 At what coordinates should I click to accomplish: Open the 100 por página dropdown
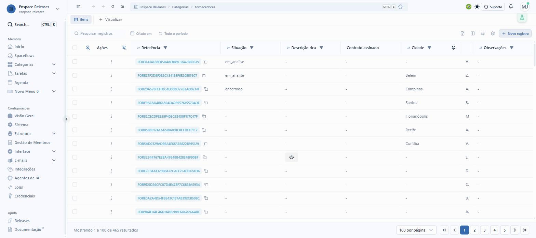click(x=416, y=230)
